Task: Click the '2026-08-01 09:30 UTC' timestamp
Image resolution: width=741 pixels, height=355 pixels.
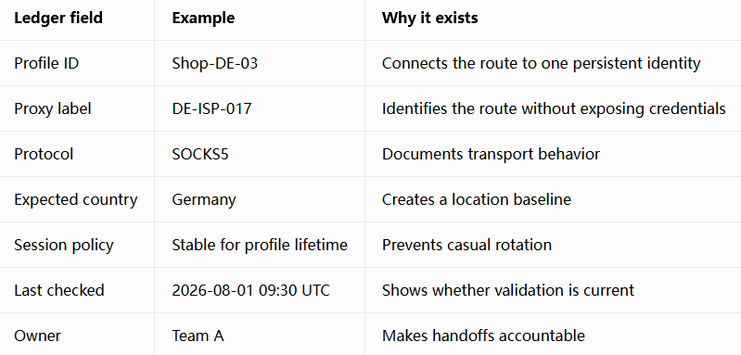Action: pyautogui.click(x=250, y=290)
